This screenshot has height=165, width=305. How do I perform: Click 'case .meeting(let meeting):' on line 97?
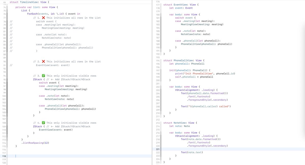pyautogui.click(x=58, y=86)
